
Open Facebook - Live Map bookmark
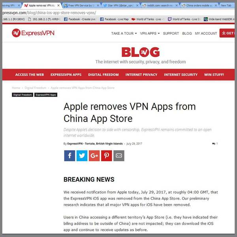(x=115, y=19)
